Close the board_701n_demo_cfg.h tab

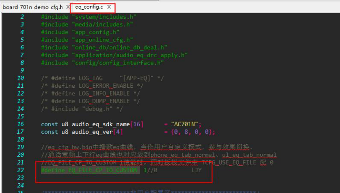coord(68,7)
